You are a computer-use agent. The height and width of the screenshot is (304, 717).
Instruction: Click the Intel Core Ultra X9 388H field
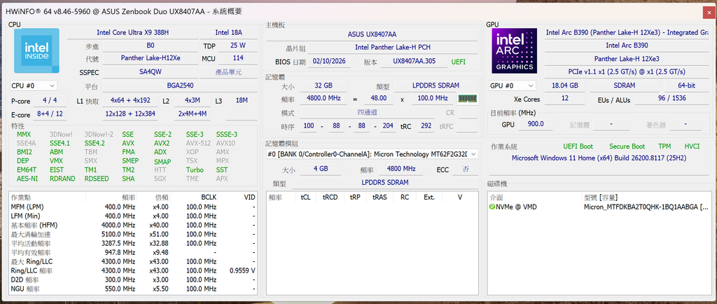[132, 32]
